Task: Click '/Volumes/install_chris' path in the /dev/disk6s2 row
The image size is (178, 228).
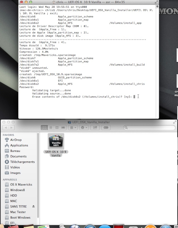Action: pyautogui.click(x=127, y=84)
